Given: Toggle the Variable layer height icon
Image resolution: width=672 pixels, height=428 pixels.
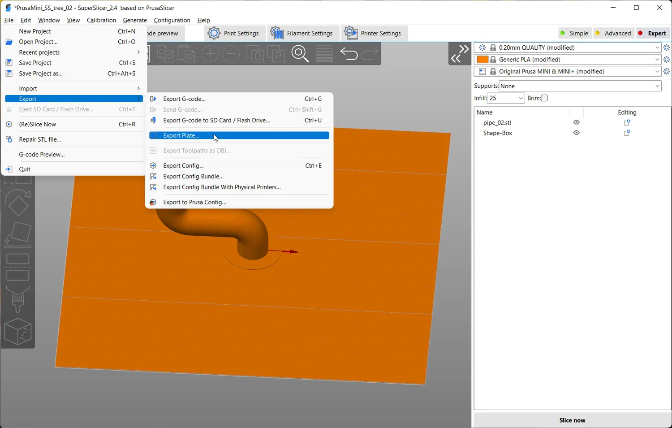Looking at the screenshot, I should (324, 54).
